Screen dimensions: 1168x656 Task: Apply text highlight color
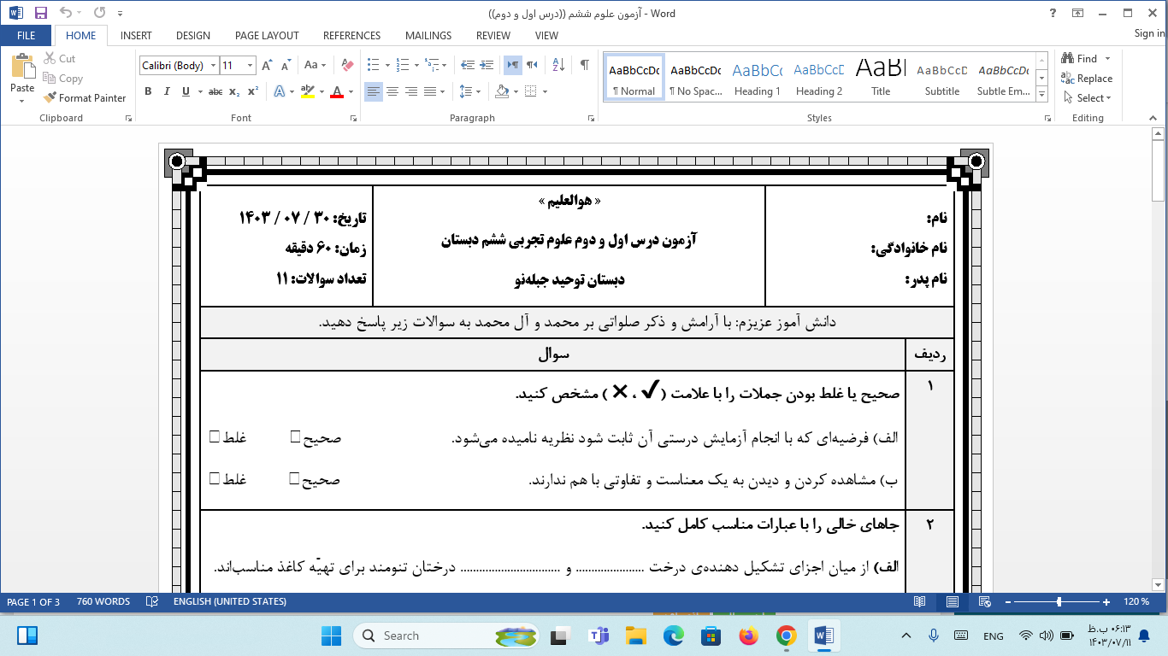[x=307, y=91]
